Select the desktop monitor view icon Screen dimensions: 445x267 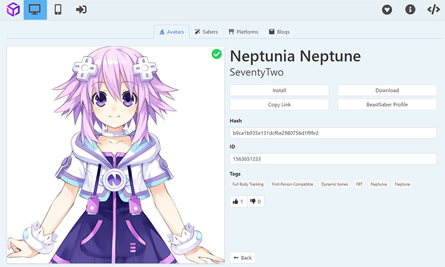coord(35,9)
